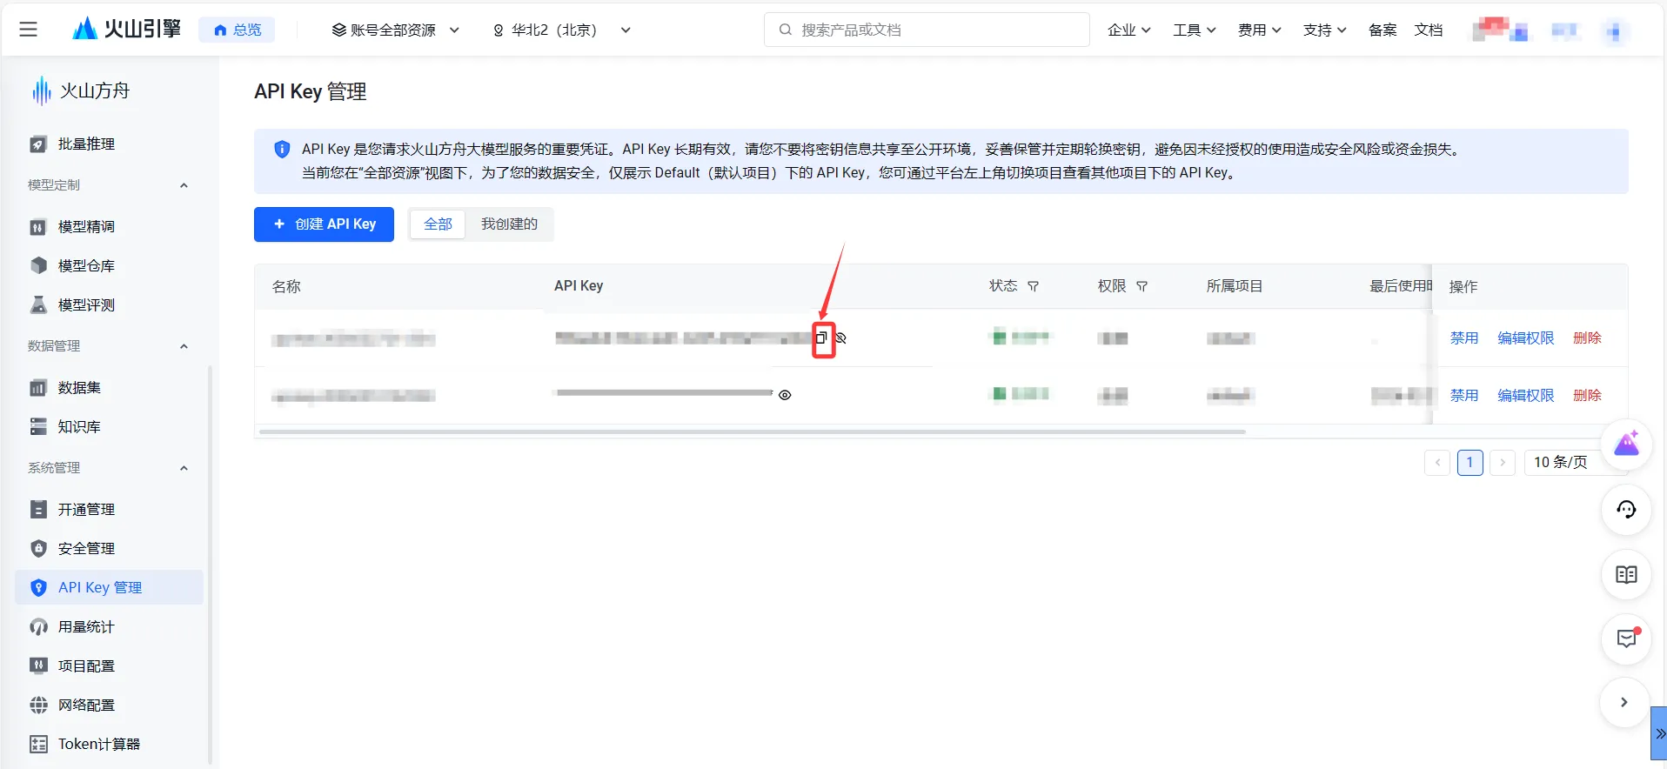Go to 备案 in the top bar
Image resolution: width=1667 pixels, height=769 pixels.
click(1382, 30)
